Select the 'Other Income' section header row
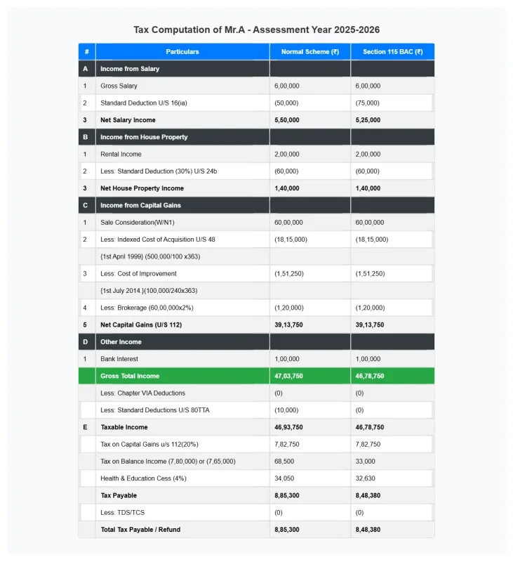513x562 pixels. [121, 342]
